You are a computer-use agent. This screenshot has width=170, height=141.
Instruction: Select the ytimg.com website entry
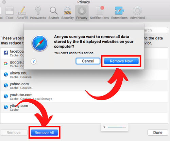pos(84,108)
